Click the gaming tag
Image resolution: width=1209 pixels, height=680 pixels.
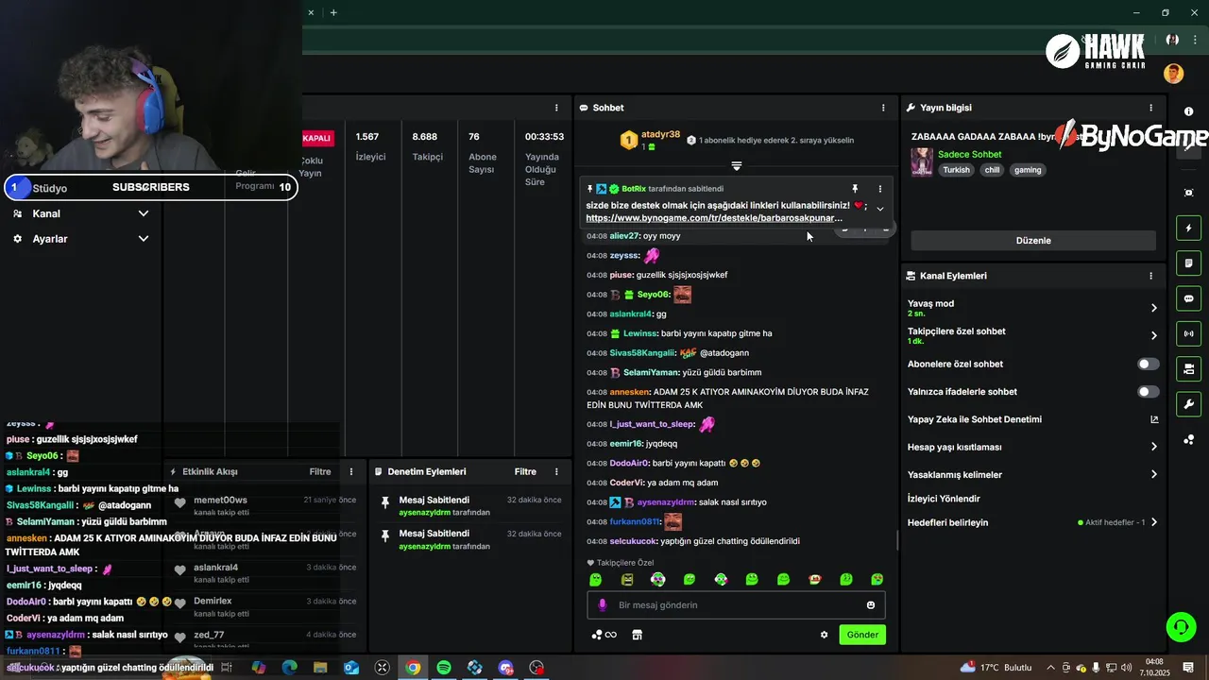pos(1028,170)
